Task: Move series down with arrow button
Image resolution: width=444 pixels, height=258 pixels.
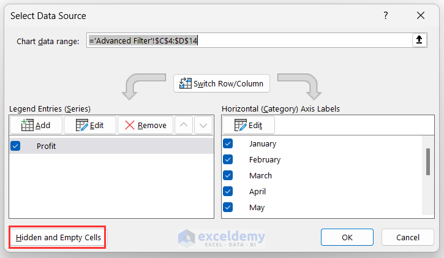Action: [203, 125]
